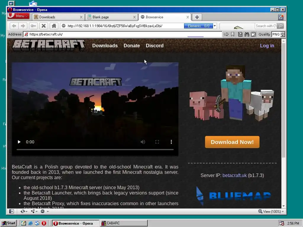Open the Windows Start menu
The image size is (303, 227).
(8, 223)
